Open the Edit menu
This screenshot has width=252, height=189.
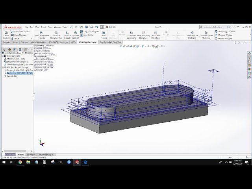[31, 27]
